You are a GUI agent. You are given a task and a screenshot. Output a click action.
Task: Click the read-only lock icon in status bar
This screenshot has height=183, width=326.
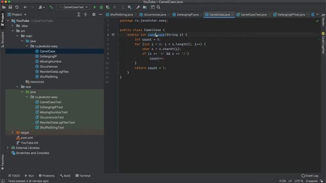tap(321, 181)
